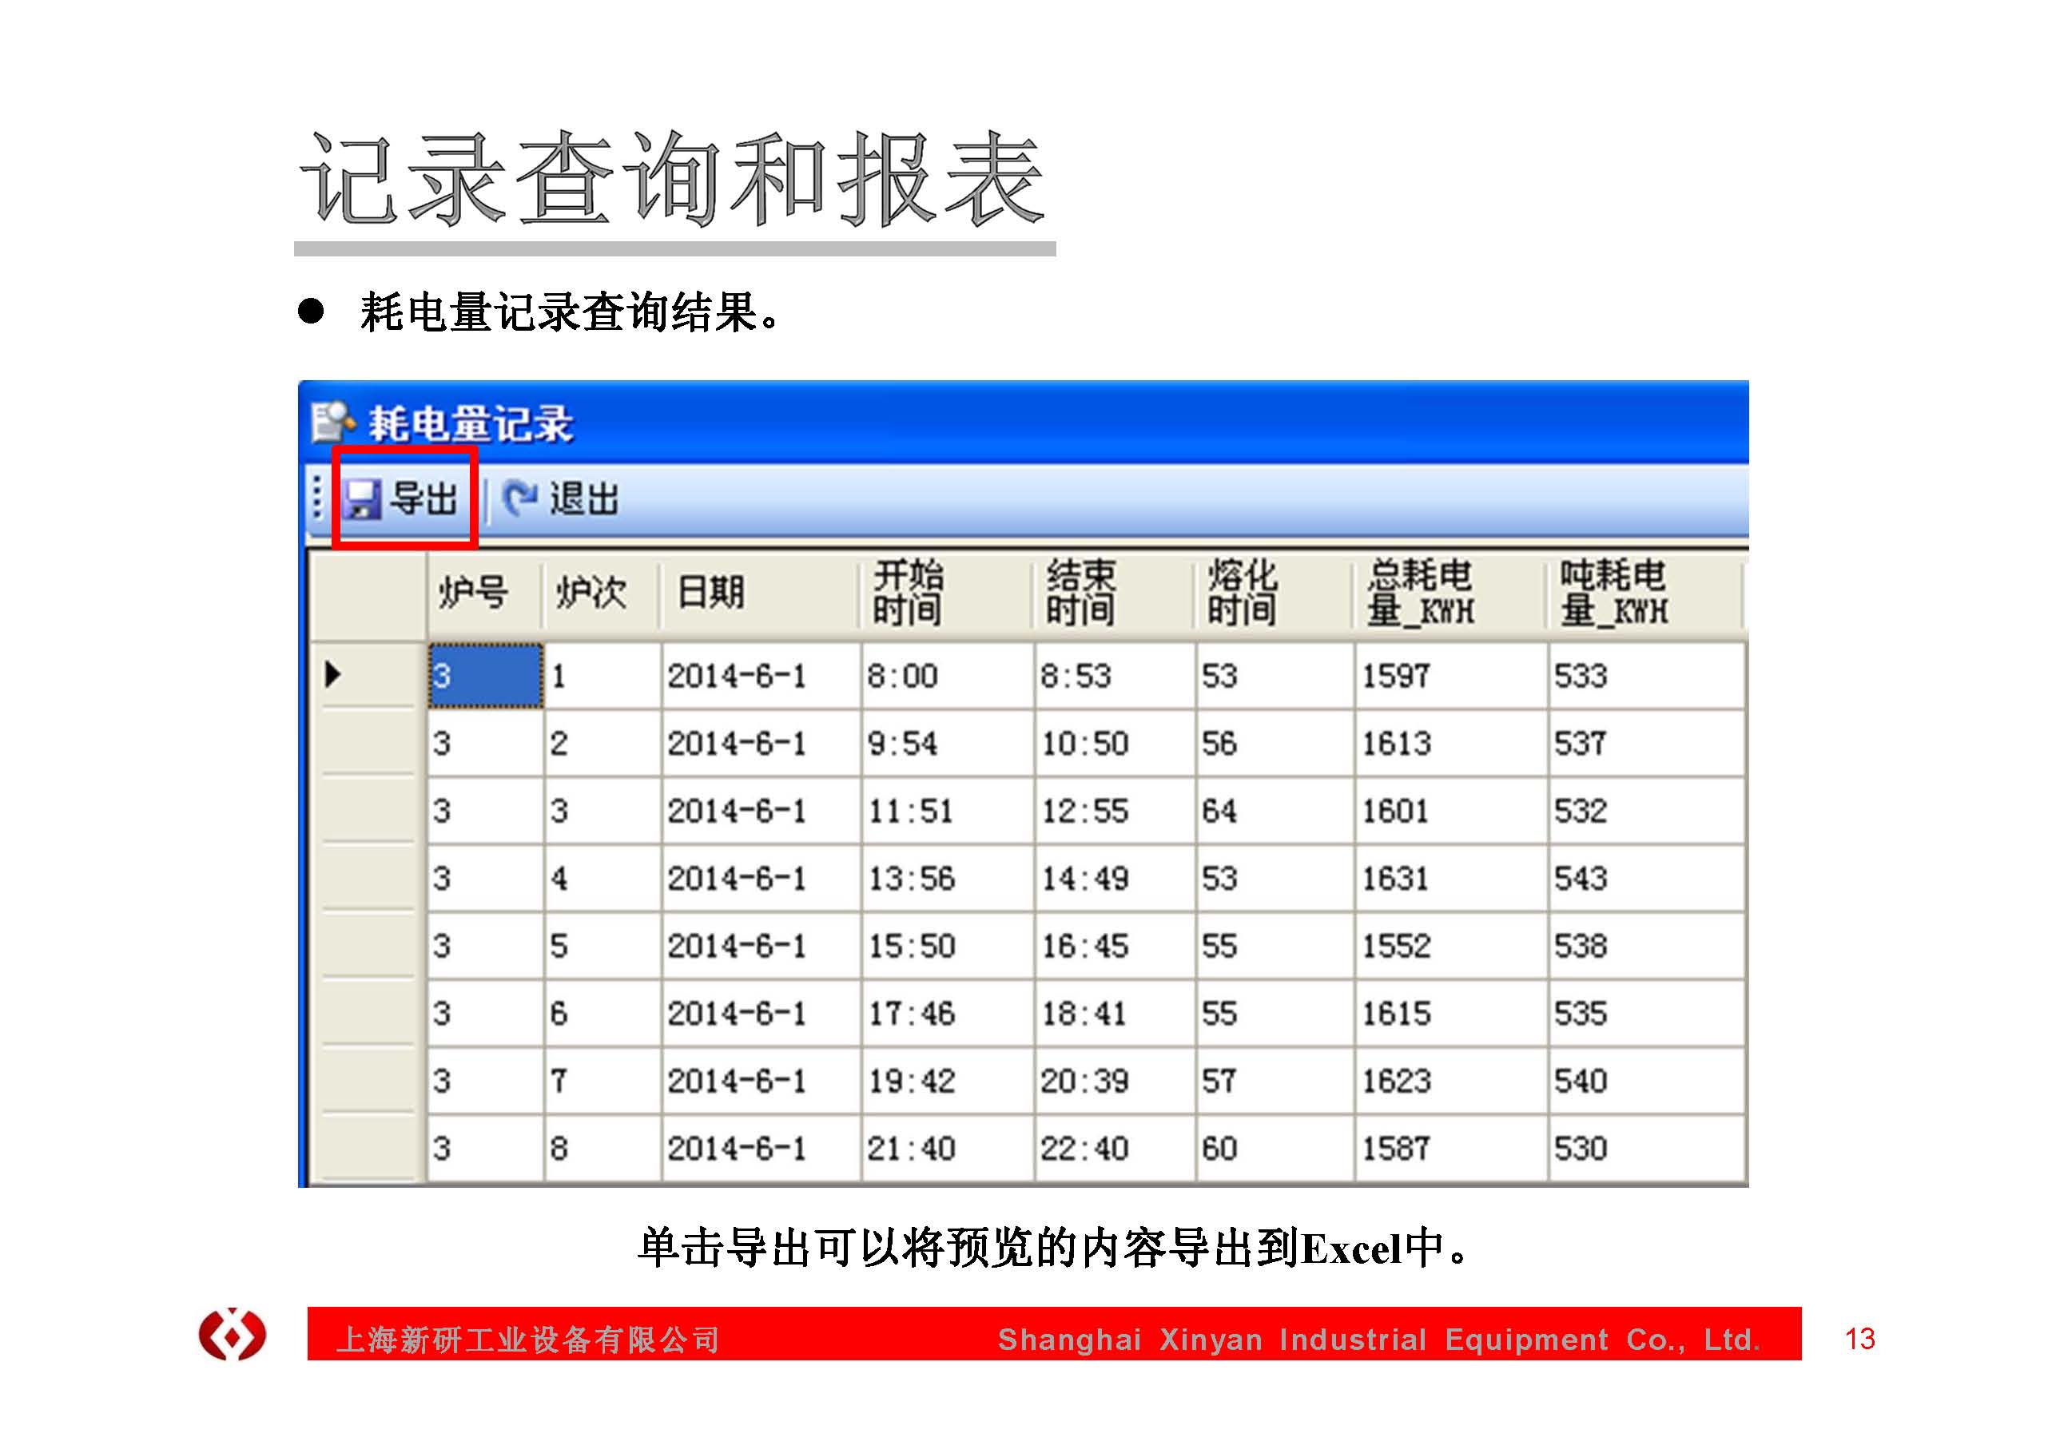Click the 导出 button label
Viewport: 2056px width, 1453px height.
click(424, 498)
